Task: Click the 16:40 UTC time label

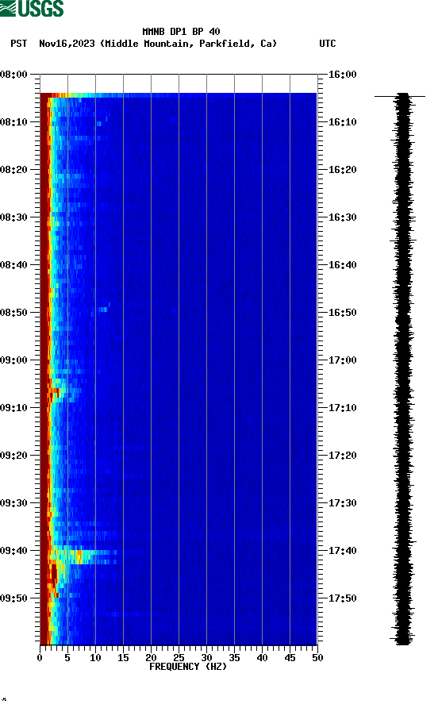Action: tap(342, 265)
